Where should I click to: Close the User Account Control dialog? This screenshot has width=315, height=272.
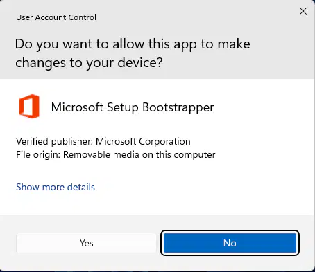pyautogui.click(x=303, y=11)
